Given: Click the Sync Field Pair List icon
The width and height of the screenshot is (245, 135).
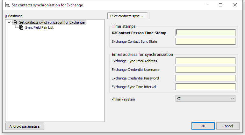Looking at the screenshot, I should click(21, 28).
